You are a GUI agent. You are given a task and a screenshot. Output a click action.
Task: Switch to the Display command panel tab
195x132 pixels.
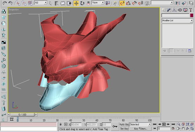[x=185, y=10]
